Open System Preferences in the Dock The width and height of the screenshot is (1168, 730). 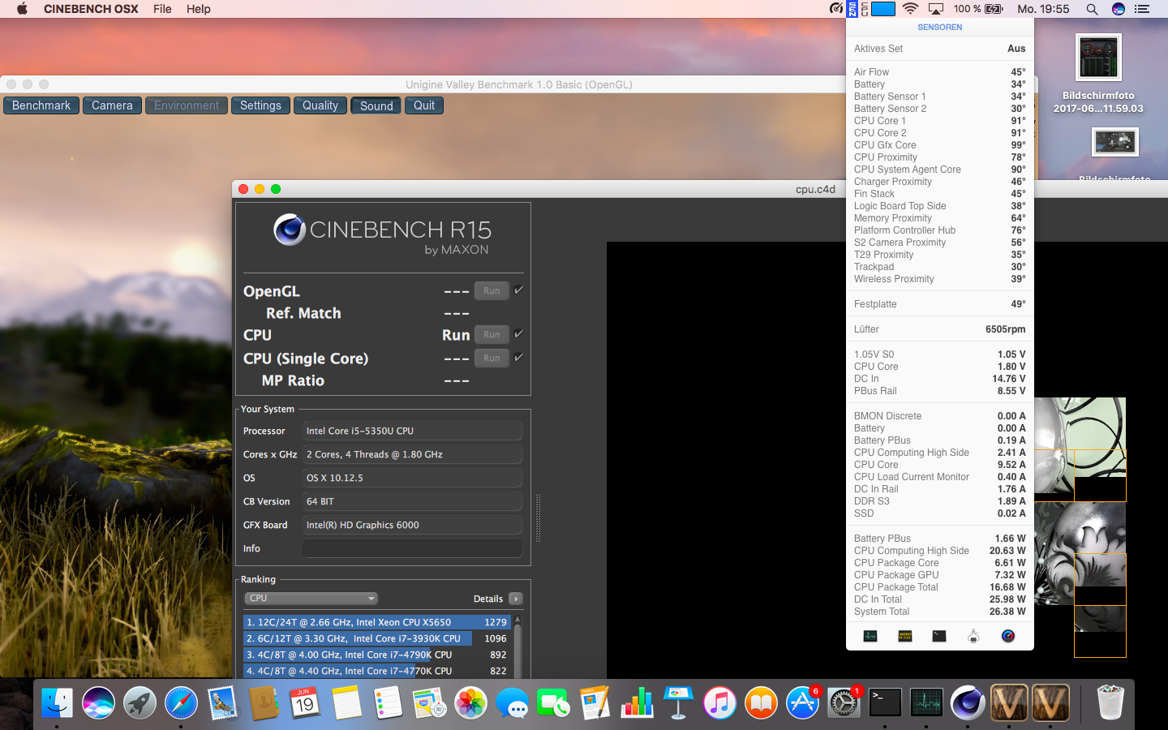coord(844,702)
